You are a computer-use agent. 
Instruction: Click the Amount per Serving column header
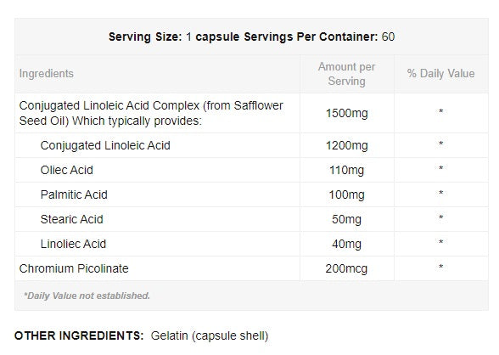click(x=346, y=74)
